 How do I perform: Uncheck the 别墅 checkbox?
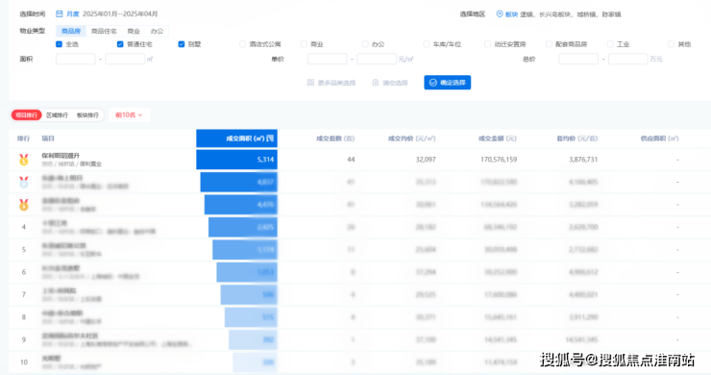click(182, 44)
